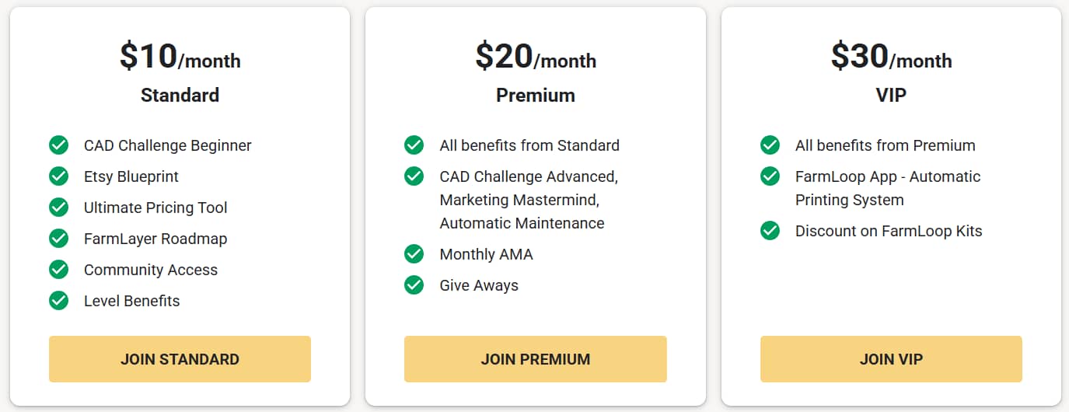
Task: Select the Community Access checkmark icon
Action: click(x=59, y=270)
